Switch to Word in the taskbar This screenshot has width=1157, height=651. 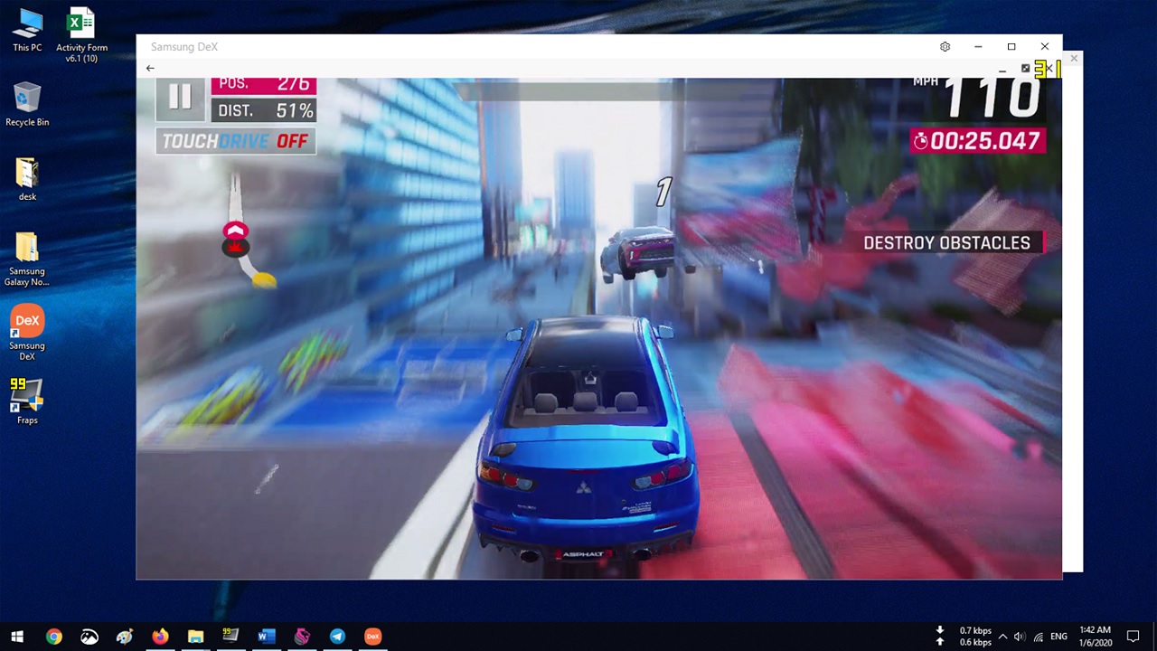[266, 637]
